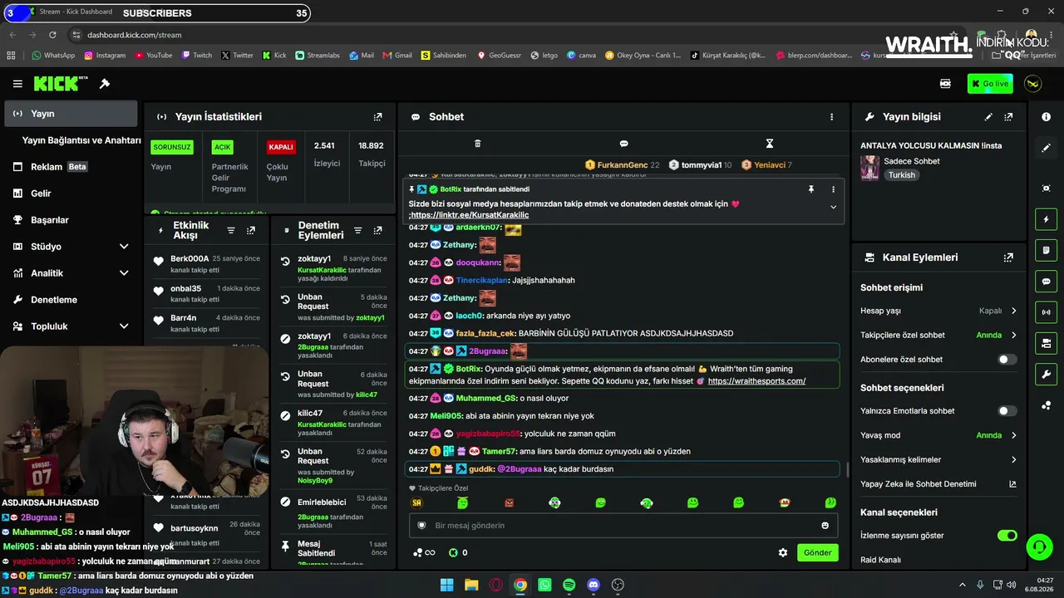Screen dimensions: 1064x598
Task: Click the ticket icon beside Go live
Action: pyautogui.click(x=945, y=84)
